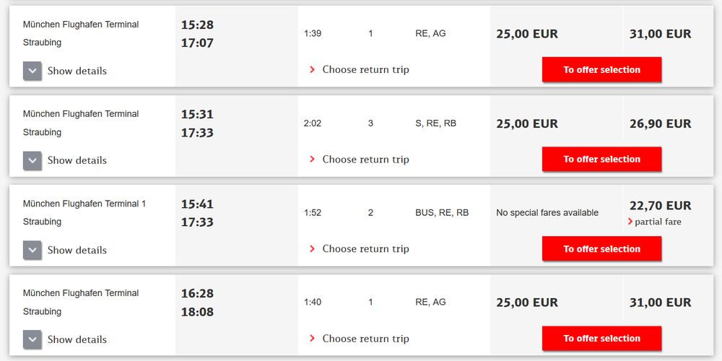Image resolution: width=722 pixels, height=361 pixels.
Task: Open offer selection for 15:28 departure
Action: pos(602,69)
